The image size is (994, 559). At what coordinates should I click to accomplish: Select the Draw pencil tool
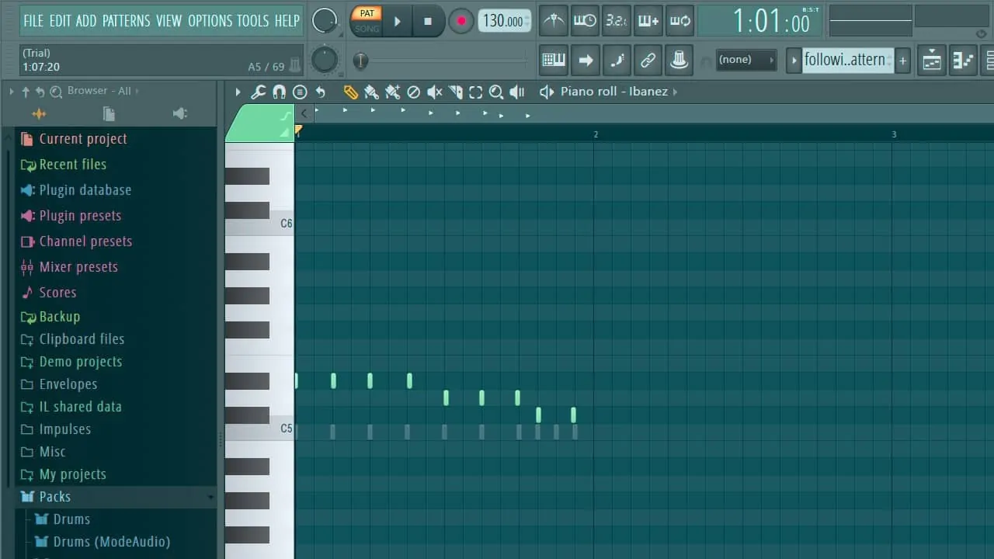tap(350, 92)
